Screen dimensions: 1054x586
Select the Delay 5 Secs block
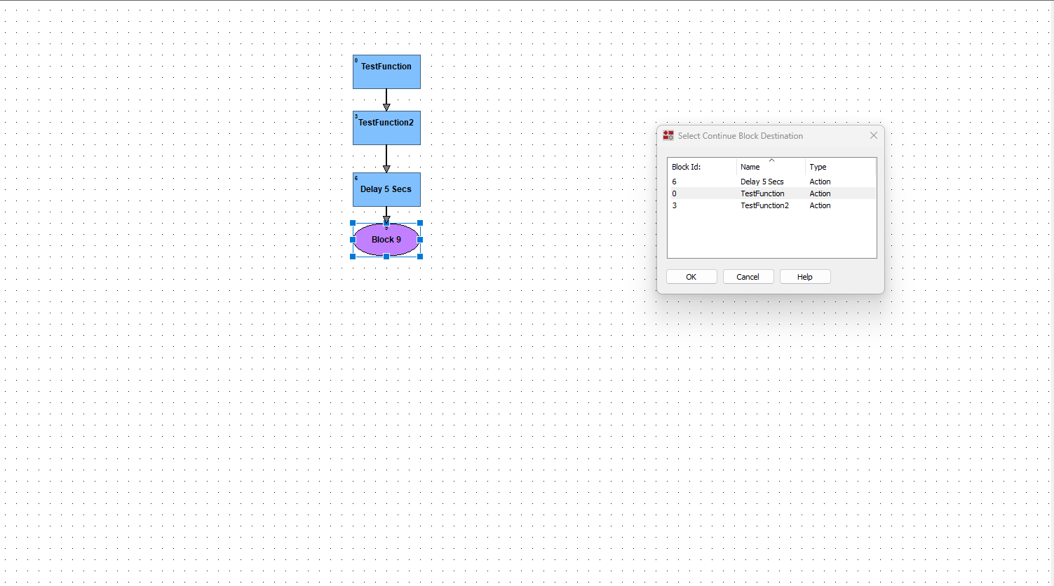point(386,189)
